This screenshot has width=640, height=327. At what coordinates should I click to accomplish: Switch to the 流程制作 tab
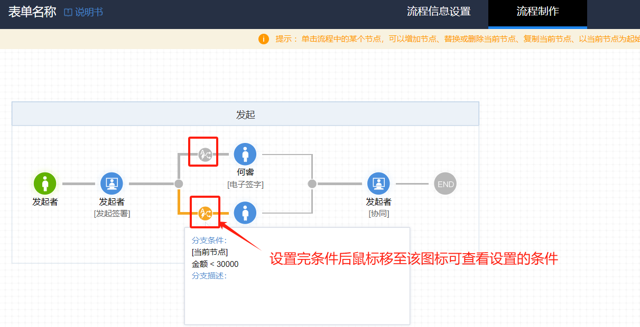pyautogui.click(x=537, y=12)
